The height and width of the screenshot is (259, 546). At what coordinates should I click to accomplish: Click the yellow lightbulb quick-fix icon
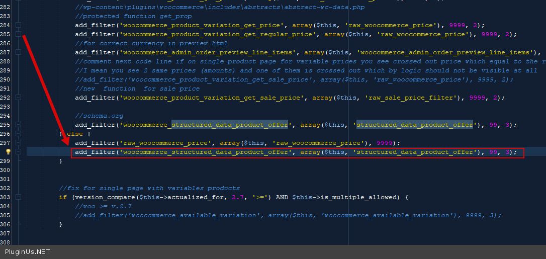(x=8, y=152)
